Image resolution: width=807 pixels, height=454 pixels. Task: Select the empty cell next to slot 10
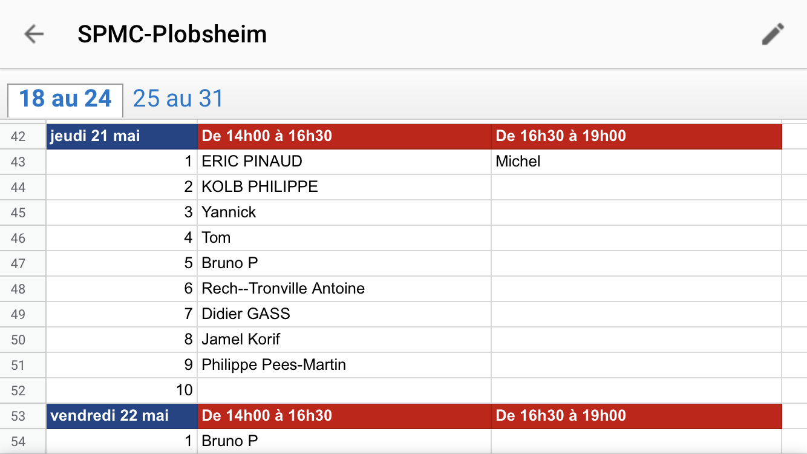point(344,390)
